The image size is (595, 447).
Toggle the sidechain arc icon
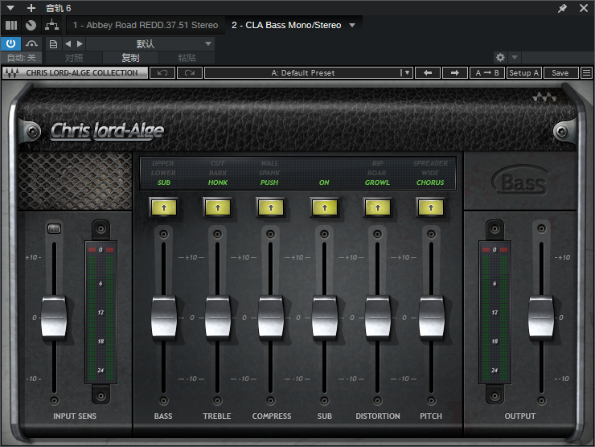[x=32, y=44]
